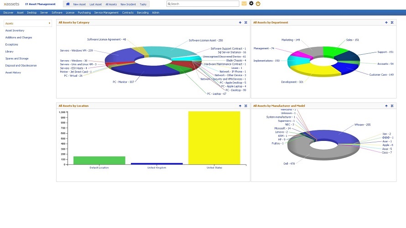406x228 pixels.
Task: Click the orange power logout icon
Action: coord(258,4)
